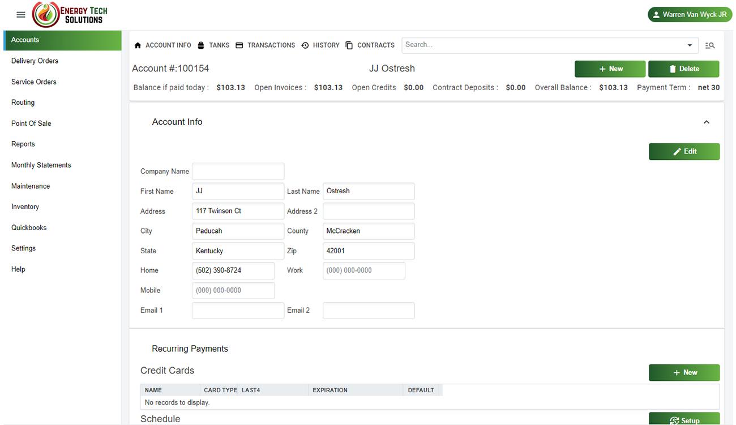The width and height of the screenshot is (736, 425).
Task: Click the Email 1 input field
Action: pyautogui.click(x=238, y=311)
